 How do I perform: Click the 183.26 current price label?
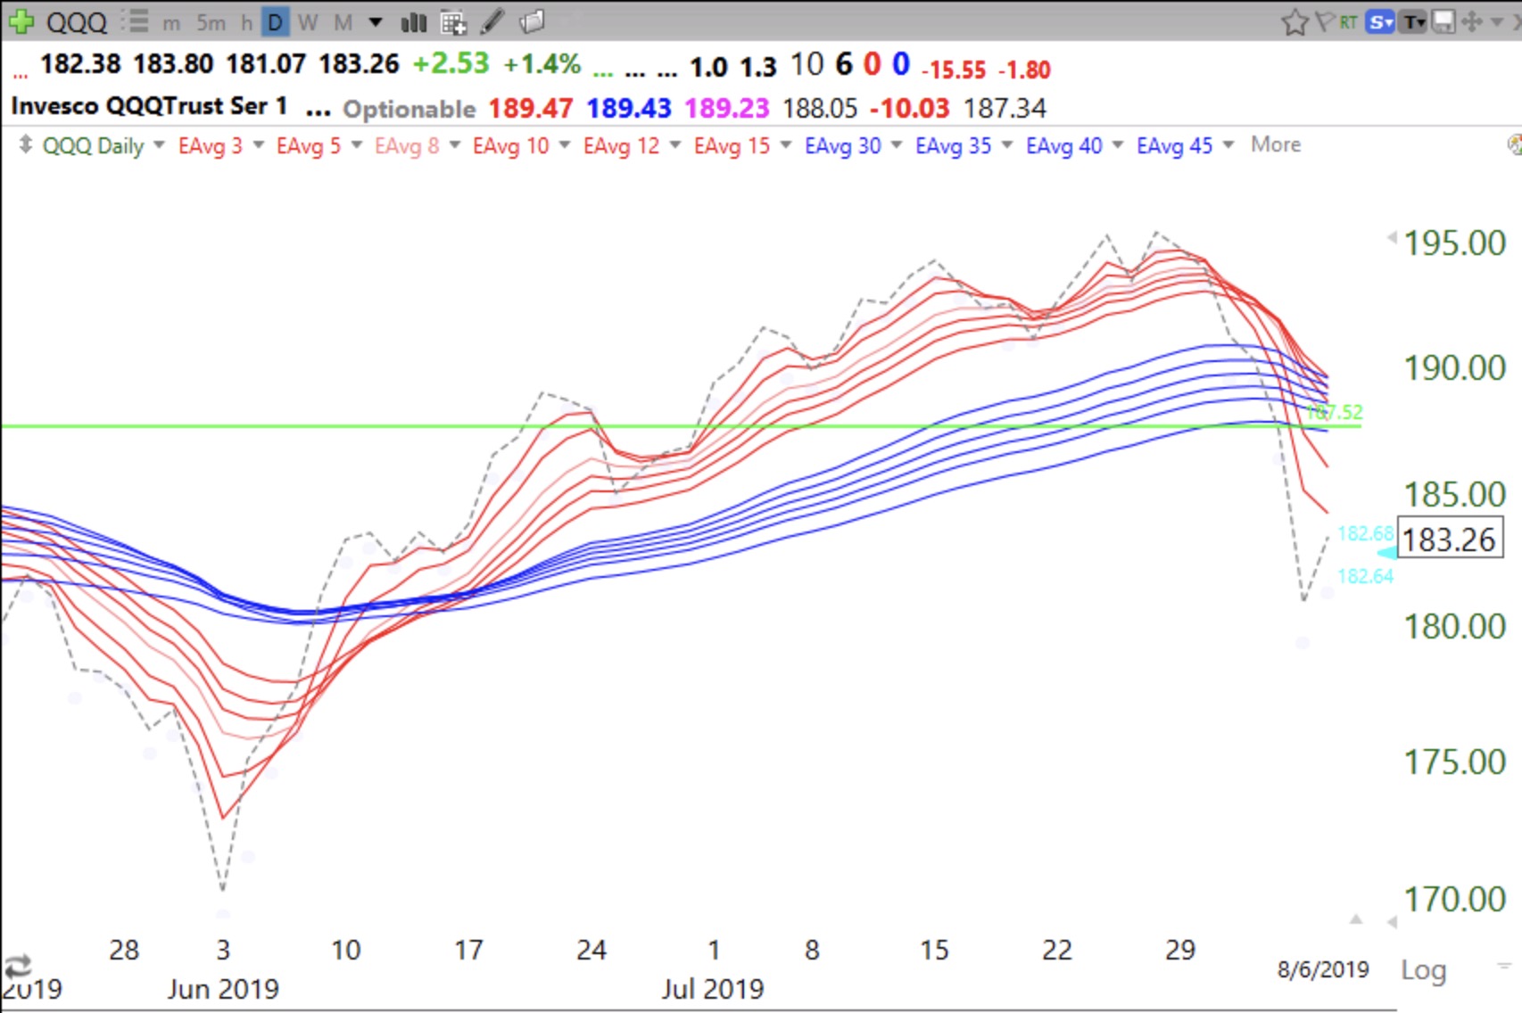coord(1449,539)
